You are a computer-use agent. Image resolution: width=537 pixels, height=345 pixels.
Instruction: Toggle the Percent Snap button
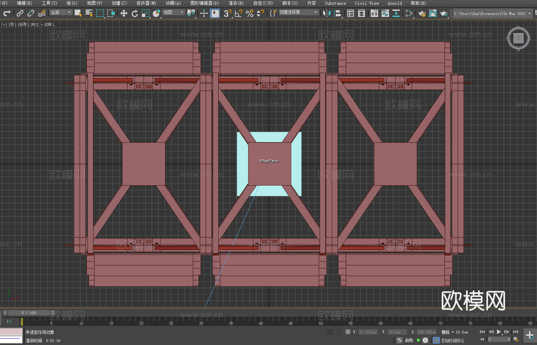[x=249, y=13]
